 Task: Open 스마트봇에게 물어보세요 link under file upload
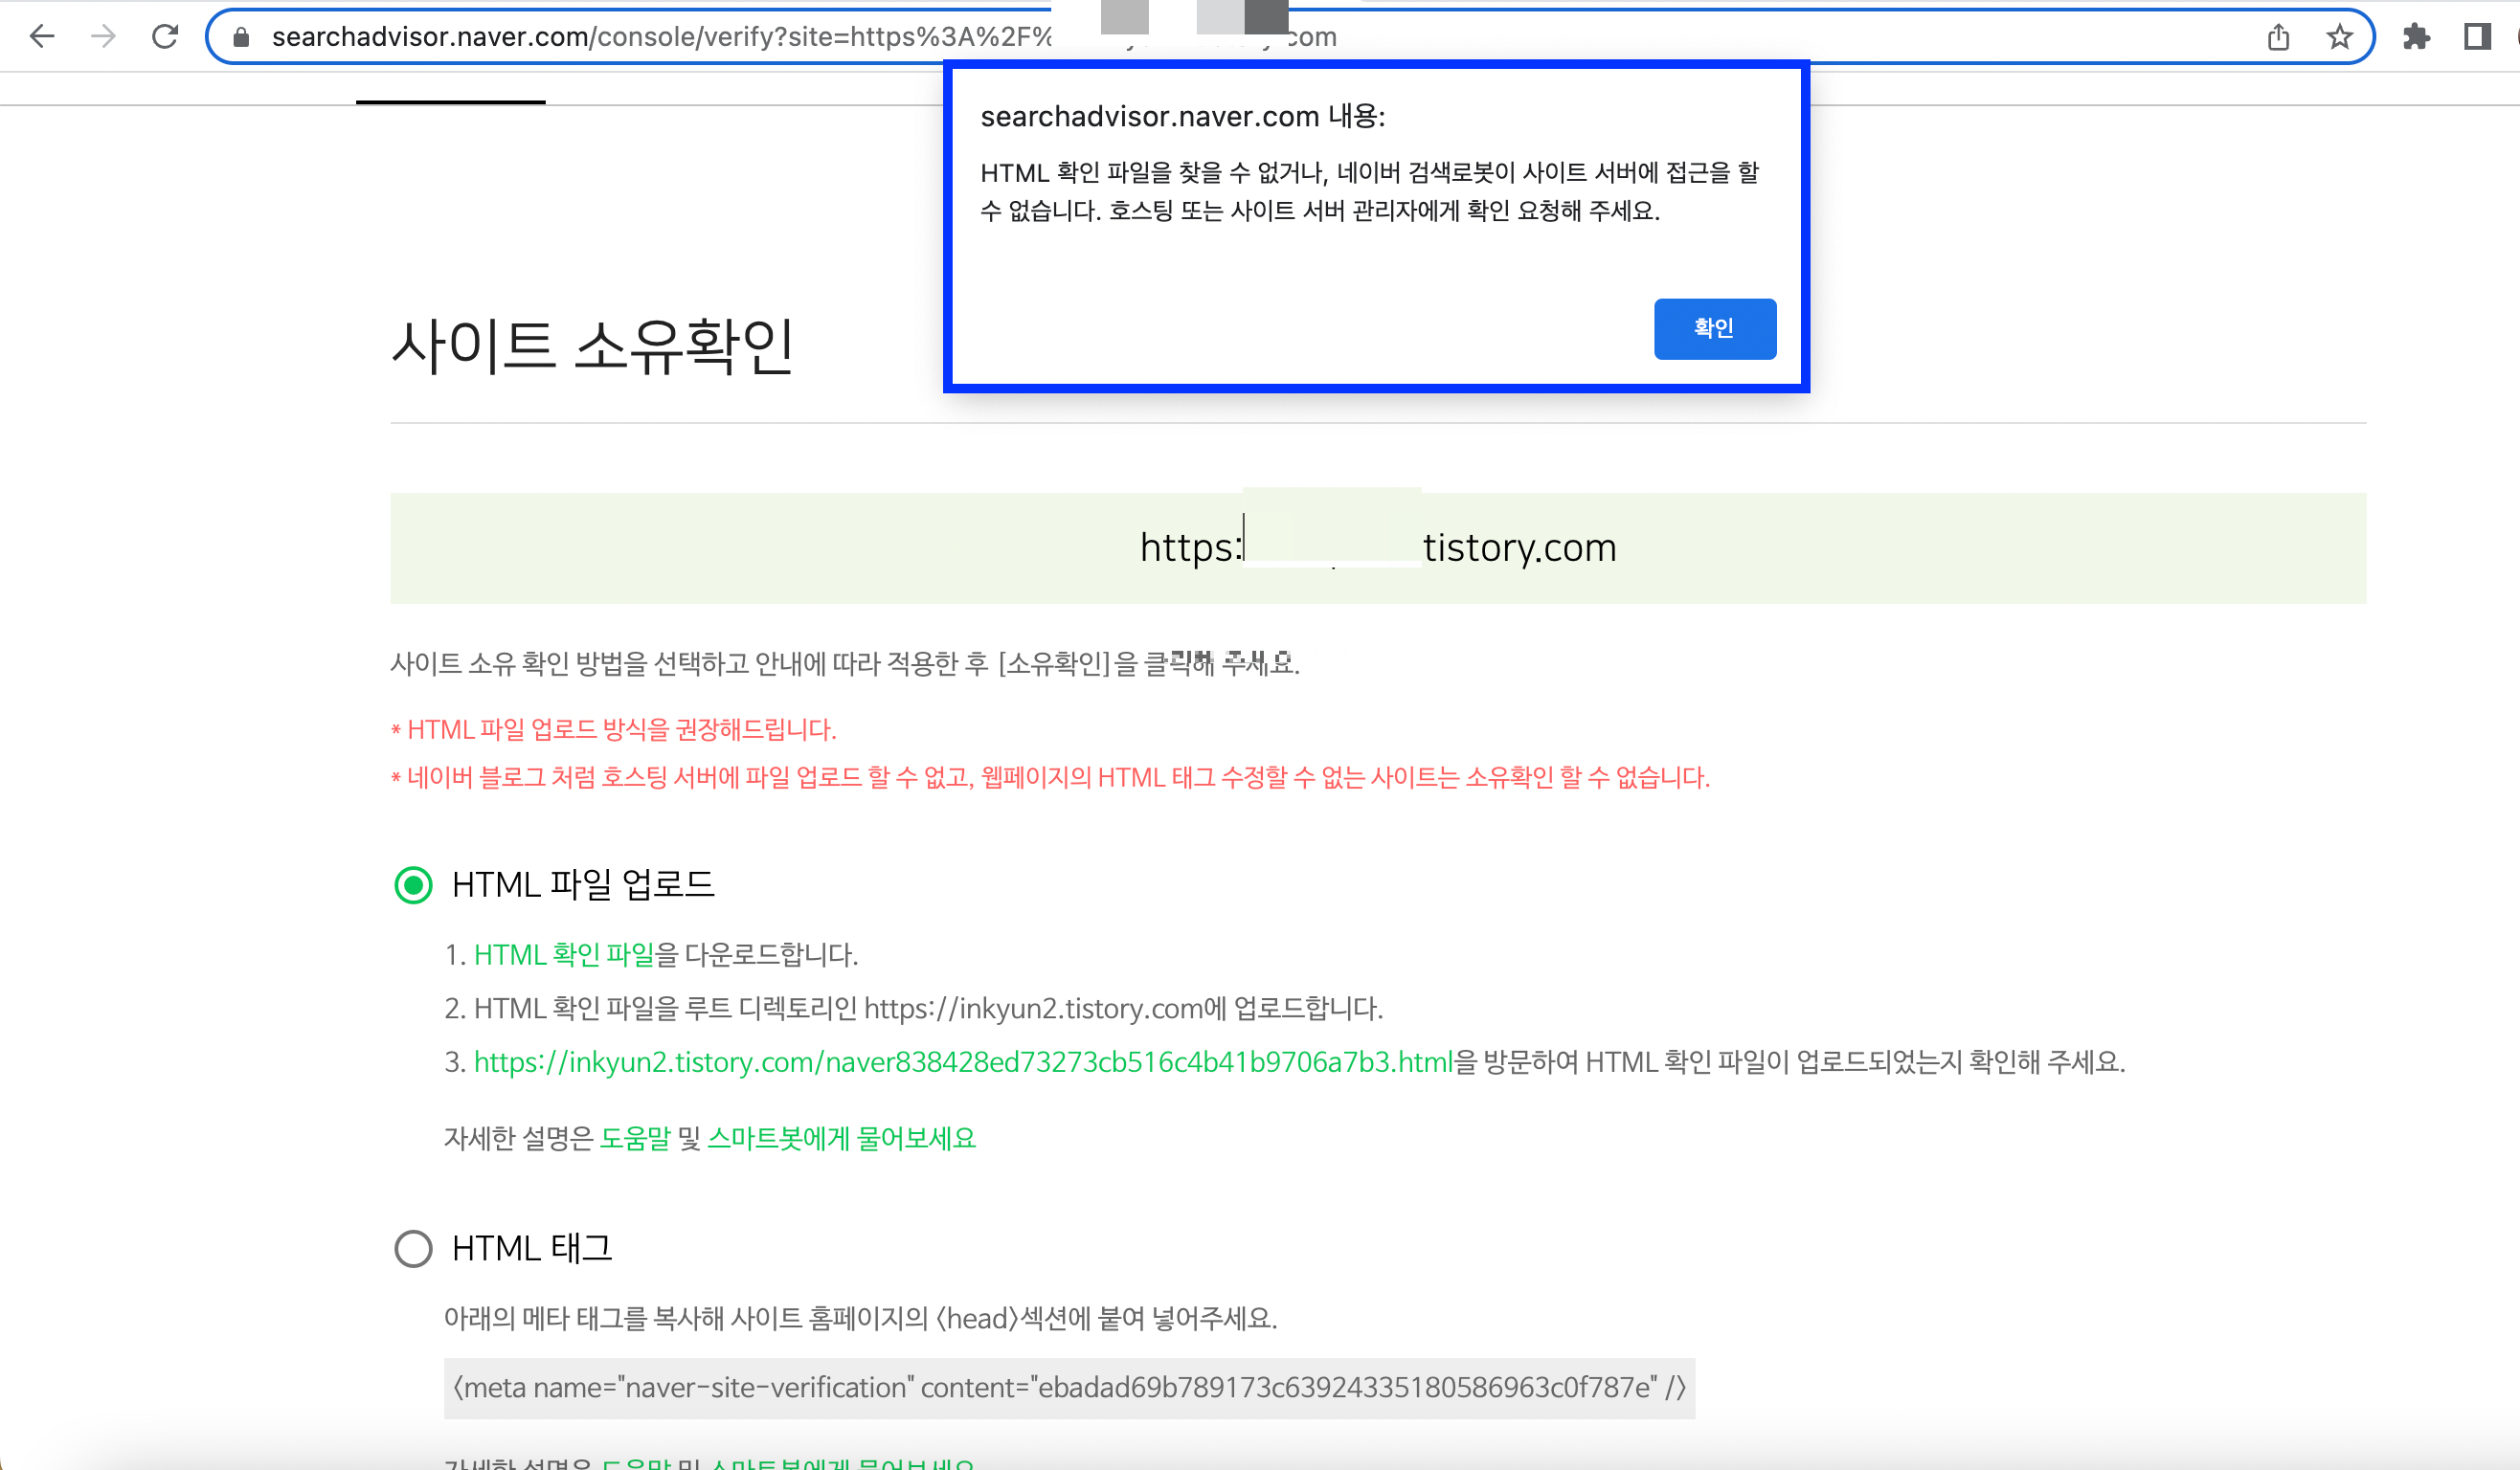pyautogui.click(x=841, y=1138)
